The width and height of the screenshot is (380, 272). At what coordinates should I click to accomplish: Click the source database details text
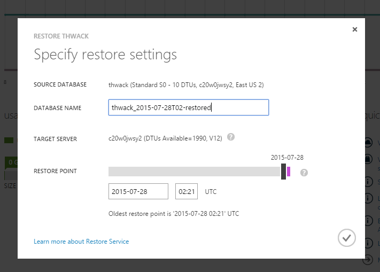186,85
